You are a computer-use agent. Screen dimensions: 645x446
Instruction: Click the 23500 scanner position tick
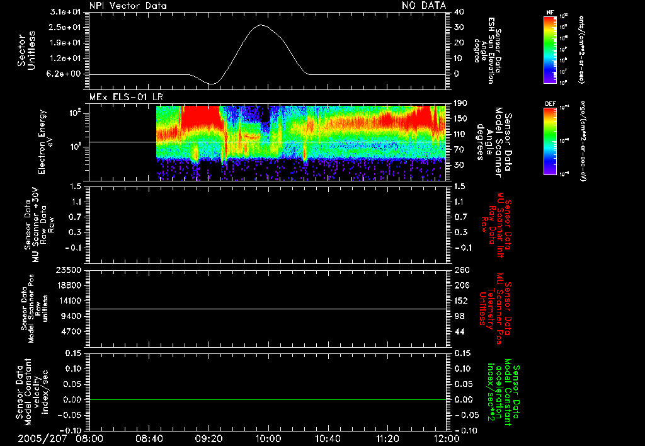68,270
